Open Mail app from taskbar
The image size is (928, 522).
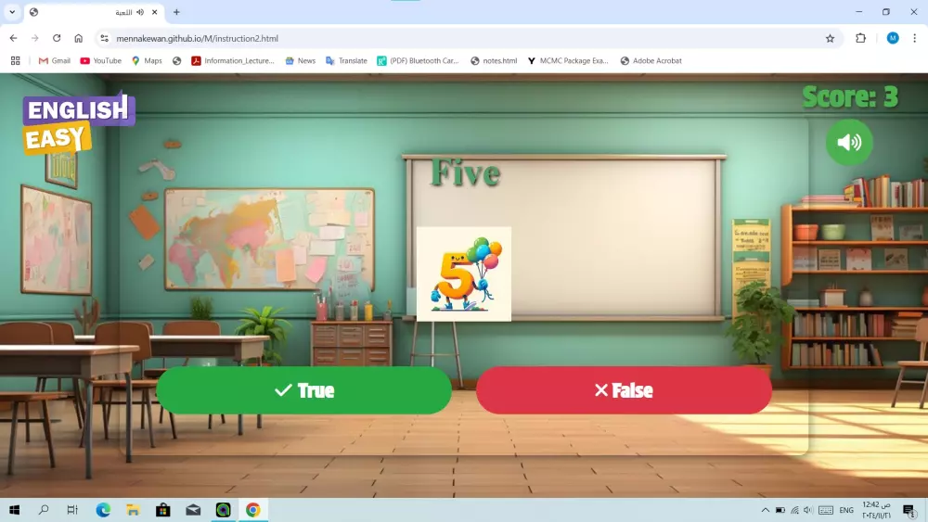point(193,510)
